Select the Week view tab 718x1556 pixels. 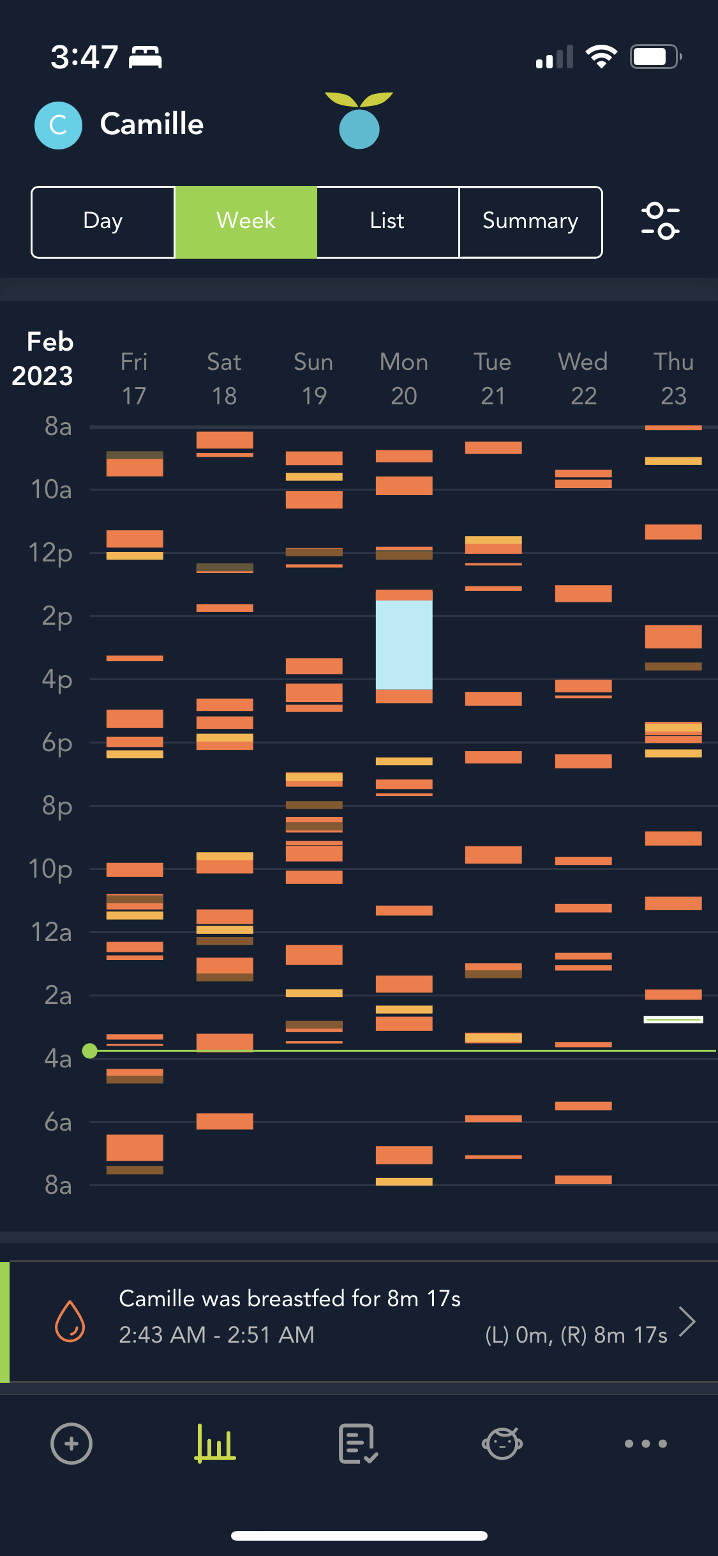(x=246, y=222)
